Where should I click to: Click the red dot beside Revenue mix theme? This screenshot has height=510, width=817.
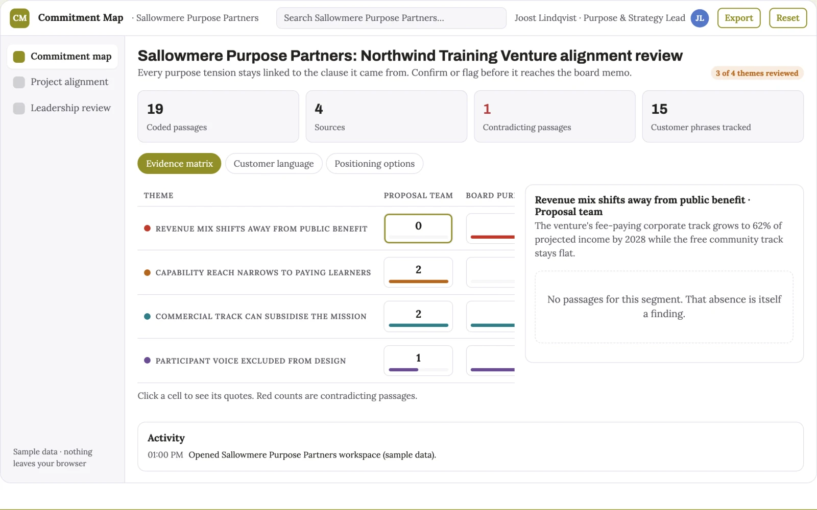(147, 228)
